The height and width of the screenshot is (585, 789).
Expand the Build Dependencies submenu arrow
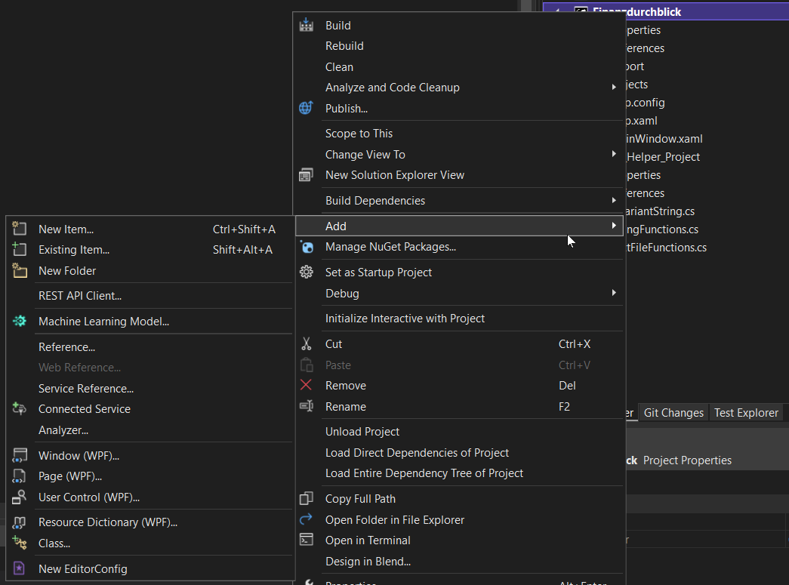(x=614, y=200)
